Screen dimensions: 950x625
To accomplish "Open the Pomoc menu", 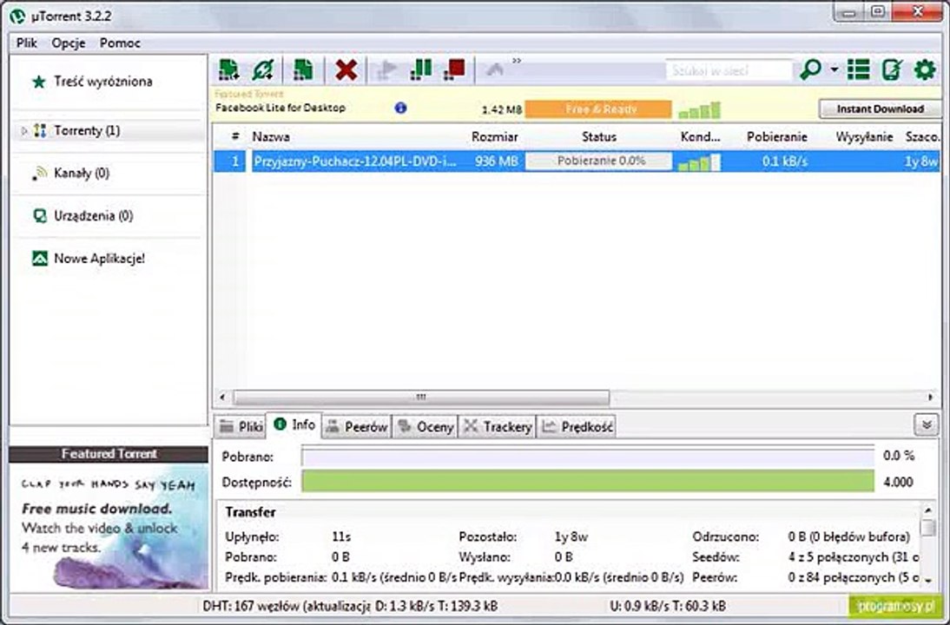I will (x=120, y=43).
